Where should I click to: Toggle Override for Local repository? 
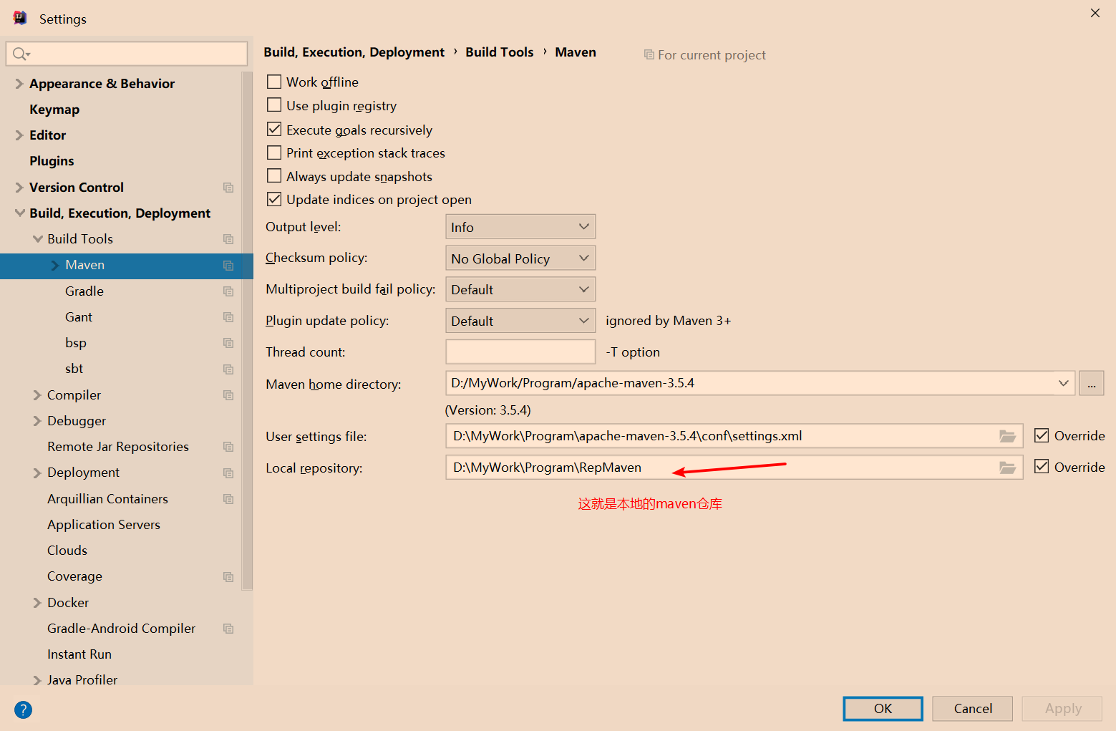coord(1042,467)
